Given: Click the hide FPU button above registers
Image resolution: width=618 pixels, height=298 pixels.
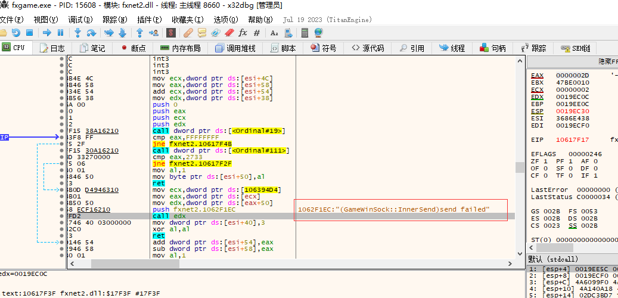Looking at the screenshot, I should click(x=572, y=61).
